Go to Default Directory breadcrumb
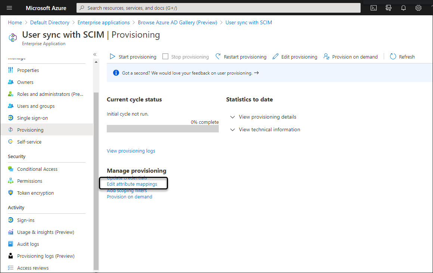 50,22
